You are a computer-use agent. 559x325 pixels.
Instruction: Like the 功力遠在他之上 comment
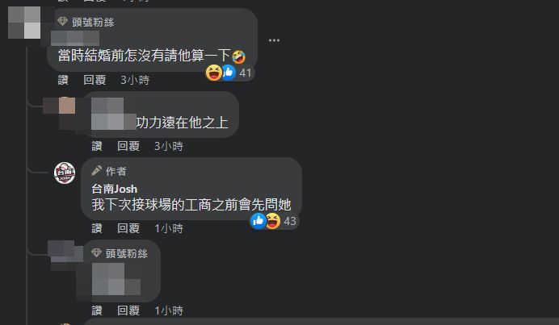coord(97,146)
